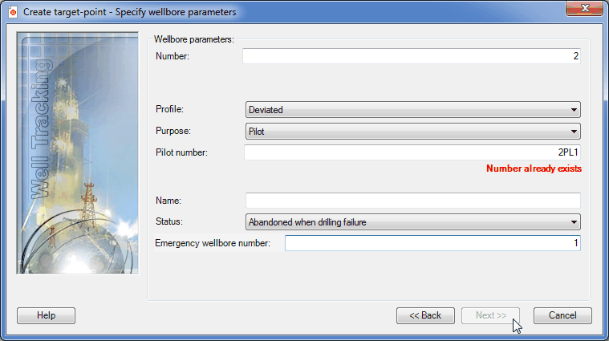
Task: Click the Well Tracking banner image
Action: (77, 153)
